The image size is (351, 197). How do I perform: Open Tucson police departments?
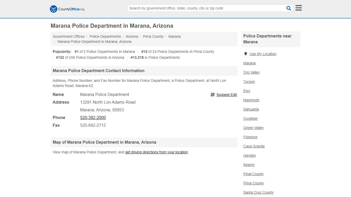coord(249,82)
